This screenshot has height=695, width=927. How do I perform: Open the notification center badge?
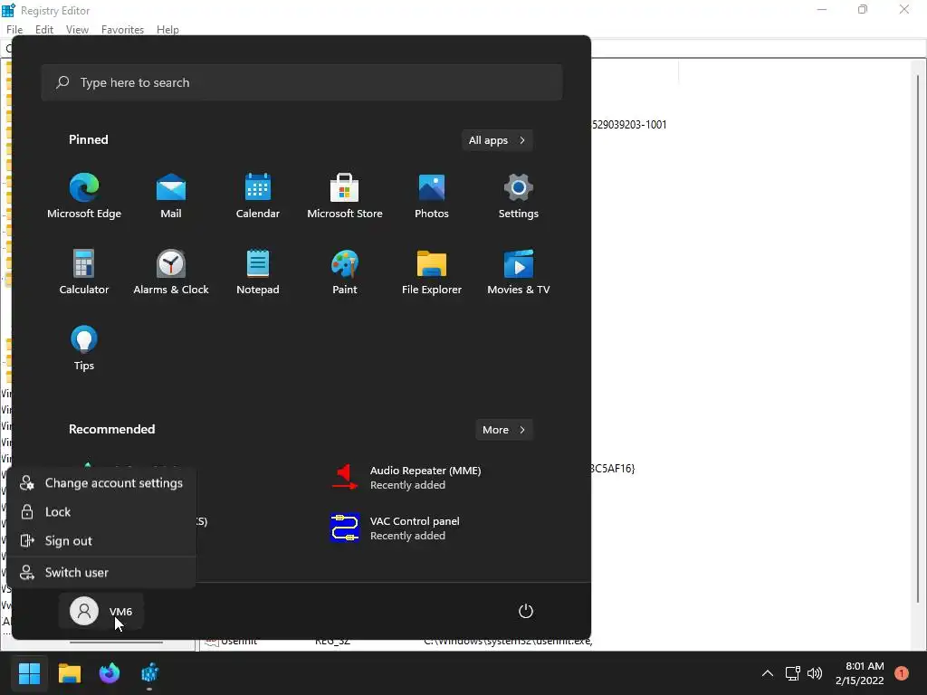click(x=902, y=673)
